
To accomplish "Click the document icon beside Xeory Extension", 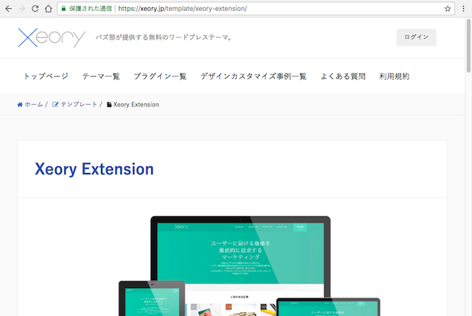I will [x=109, y=105].
